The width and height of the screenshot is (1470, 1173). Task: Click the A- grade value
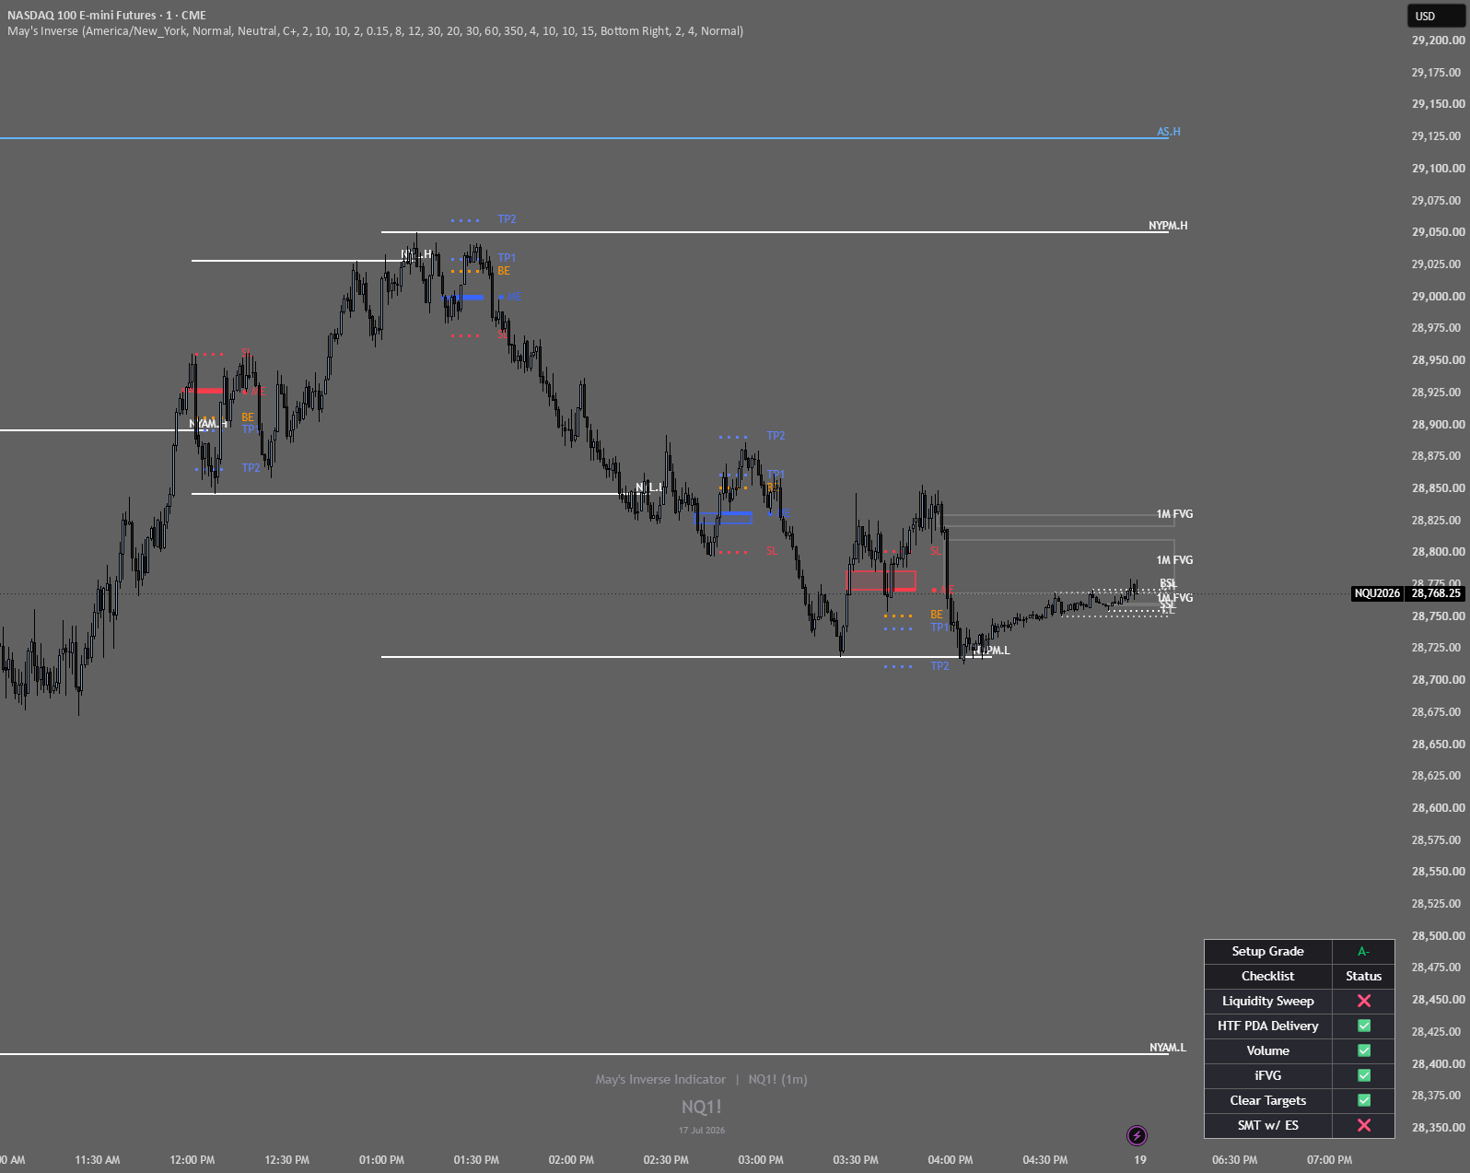[1363, 952]
